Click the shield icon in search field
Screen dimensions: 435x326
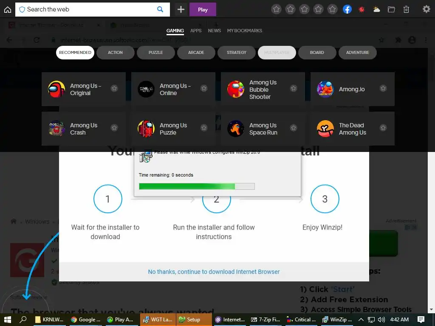(x=22, y=9)
